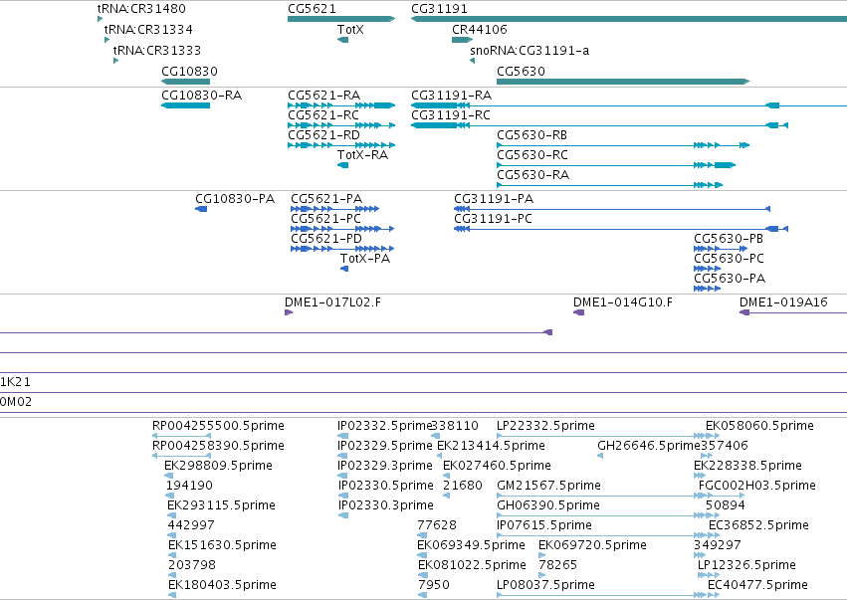Open the CG31191-RA transcript
This screenshot has height=600, width=847.
(x=629, y=105)
